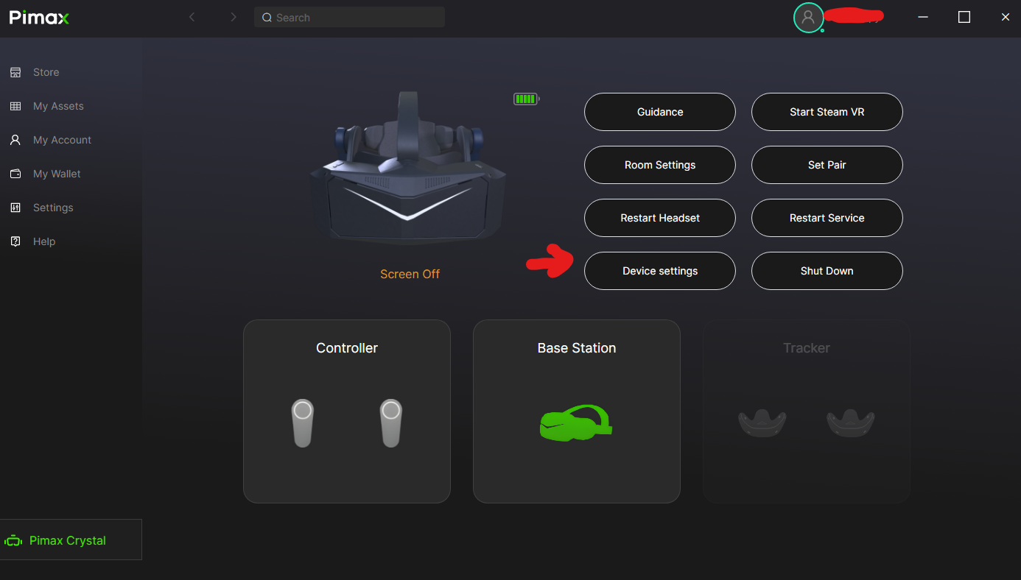
Task: Click the Tracker card title
Action: [807, 348]
